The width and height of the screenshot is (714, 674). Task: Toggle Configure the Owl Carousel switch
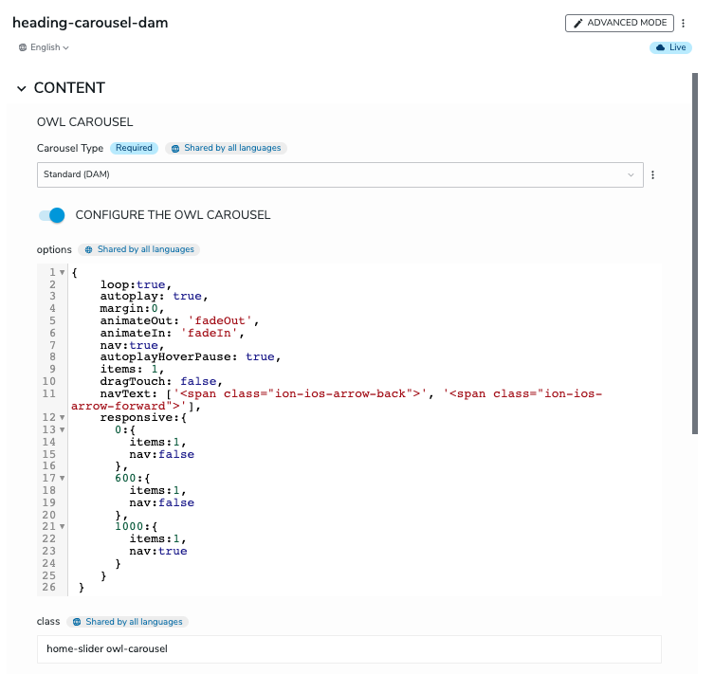click(52, 215)
